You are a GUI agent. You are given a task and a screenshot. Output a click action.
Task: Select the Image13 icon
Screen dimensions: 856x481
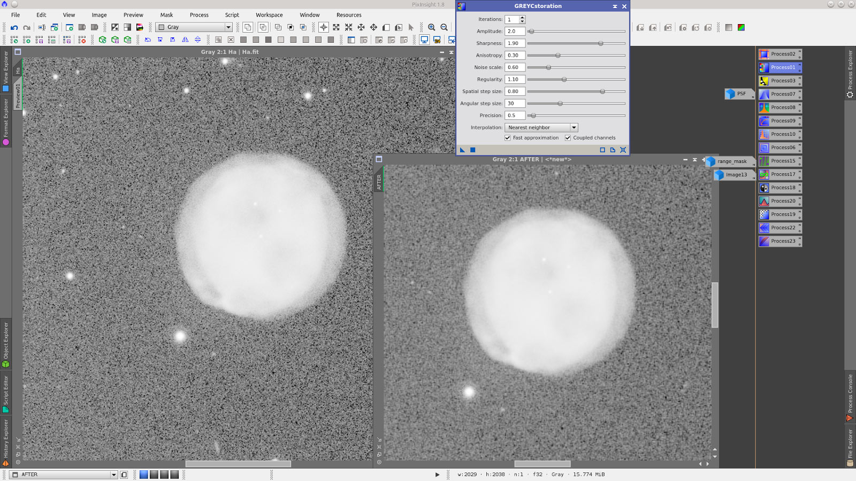(x=735, y=175)
